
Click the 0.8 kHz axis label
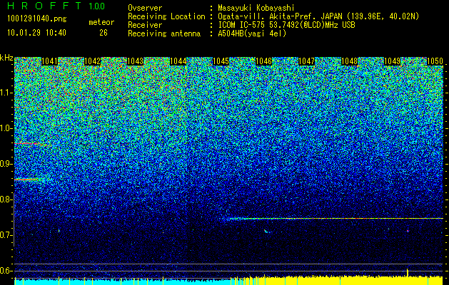pyautogui.click(x=6, y=199)
